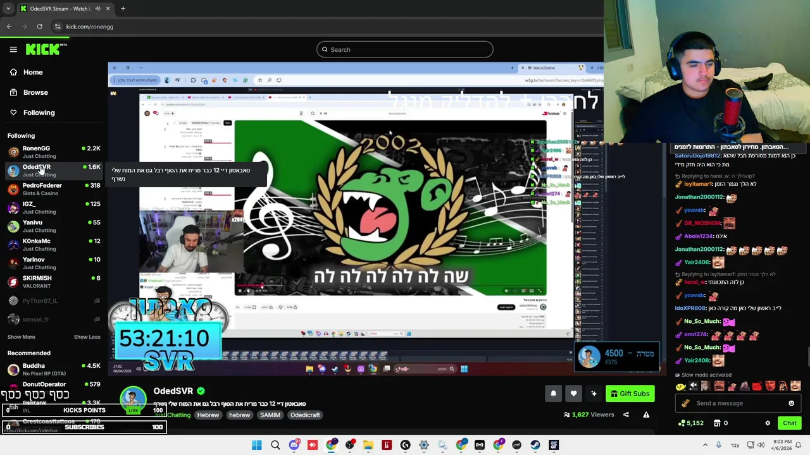810x455 pixels.
Task: Open the K0nkaMc channel row
Action: pyautogui.click(x=54, y=245)
